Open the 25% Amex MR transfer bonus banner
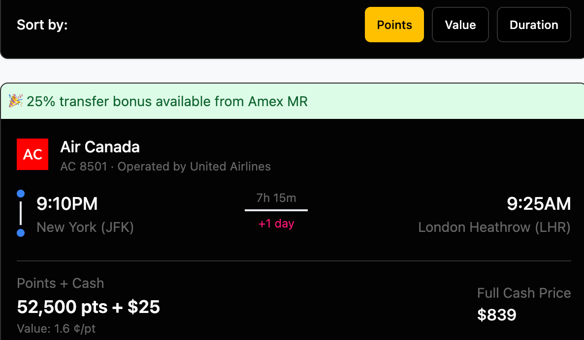The image size is (584, 340). coord(167,102)
